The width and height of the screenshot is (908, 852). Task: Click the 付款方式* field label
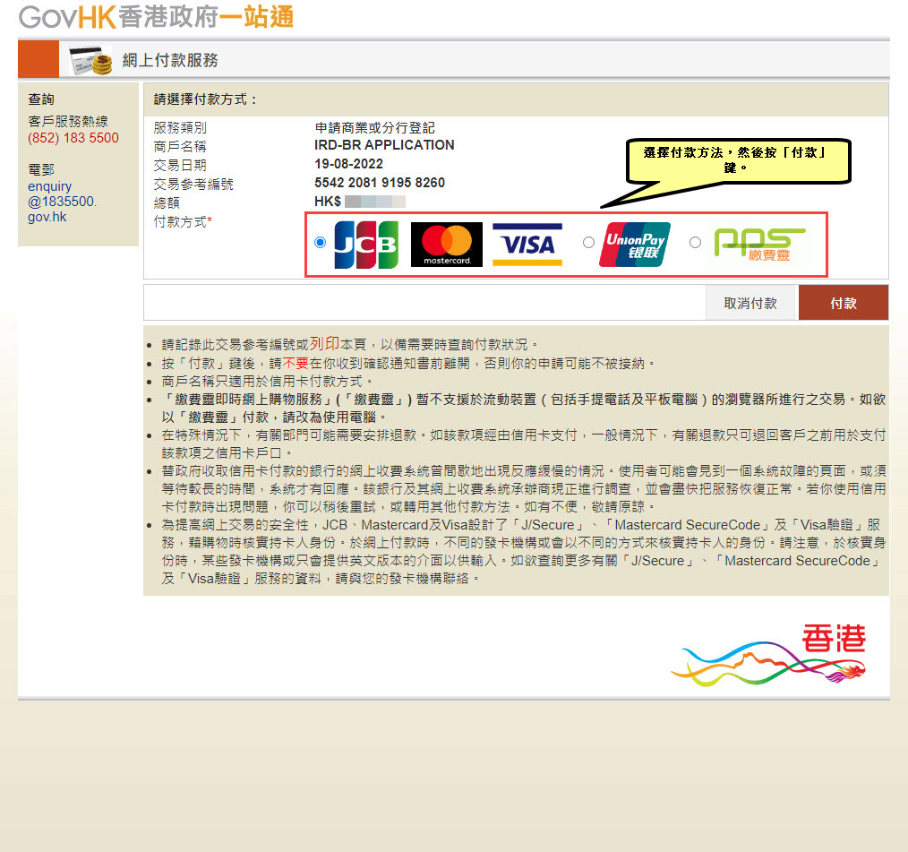(x=183, y=221)
